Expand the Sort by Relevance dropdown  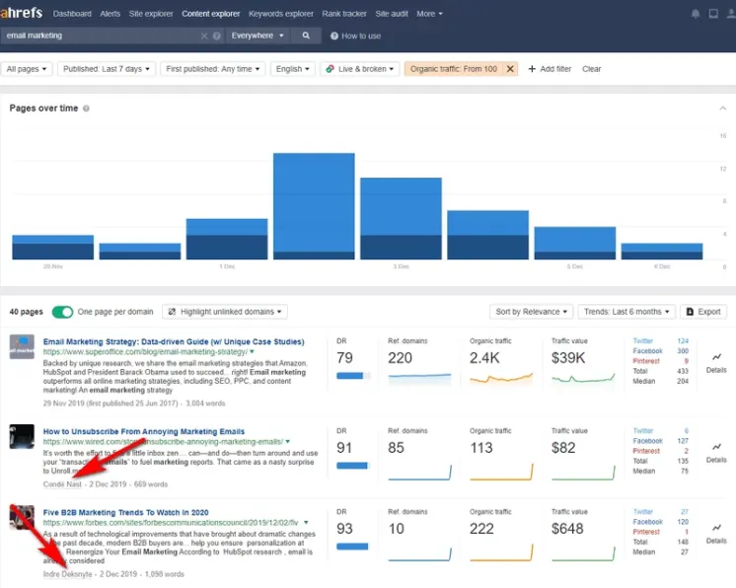click(532, 312)
